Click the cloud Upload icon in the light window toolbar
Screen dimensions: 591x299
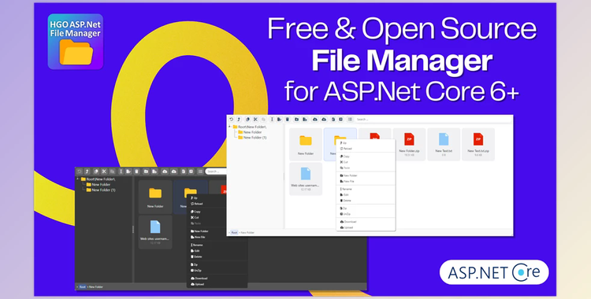324,120
